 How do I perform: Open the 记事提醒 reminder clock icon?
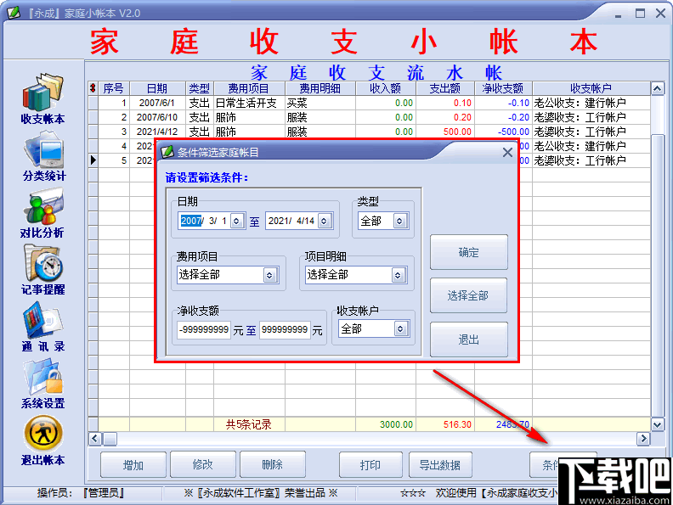[43, 263]
